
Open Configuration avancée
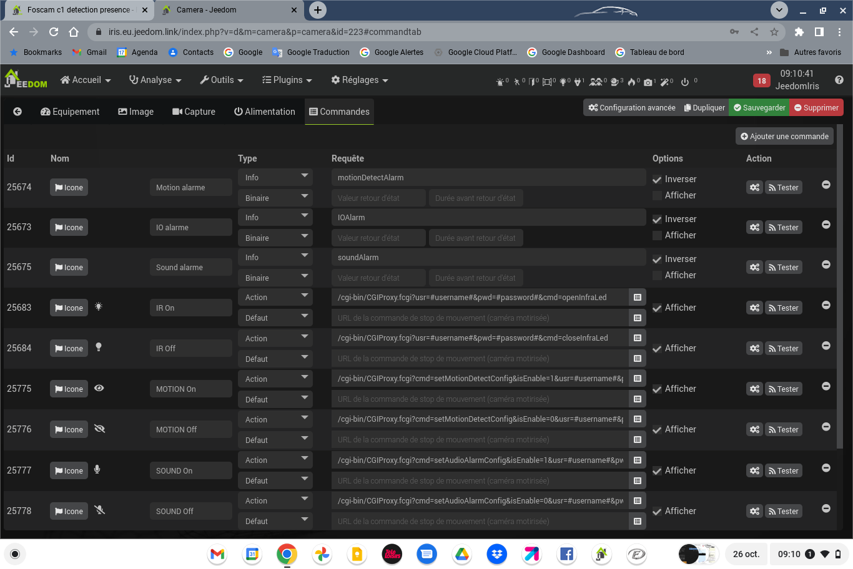tap(632, 107)
